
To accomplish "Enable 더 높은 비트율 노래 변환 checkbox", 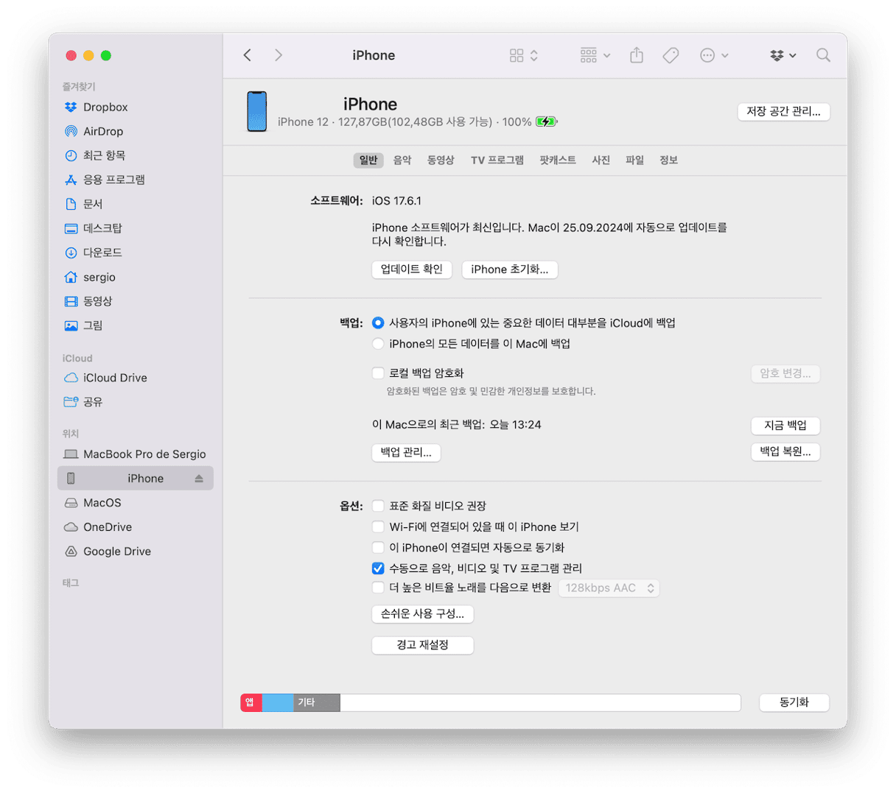I will coord(378,588).
